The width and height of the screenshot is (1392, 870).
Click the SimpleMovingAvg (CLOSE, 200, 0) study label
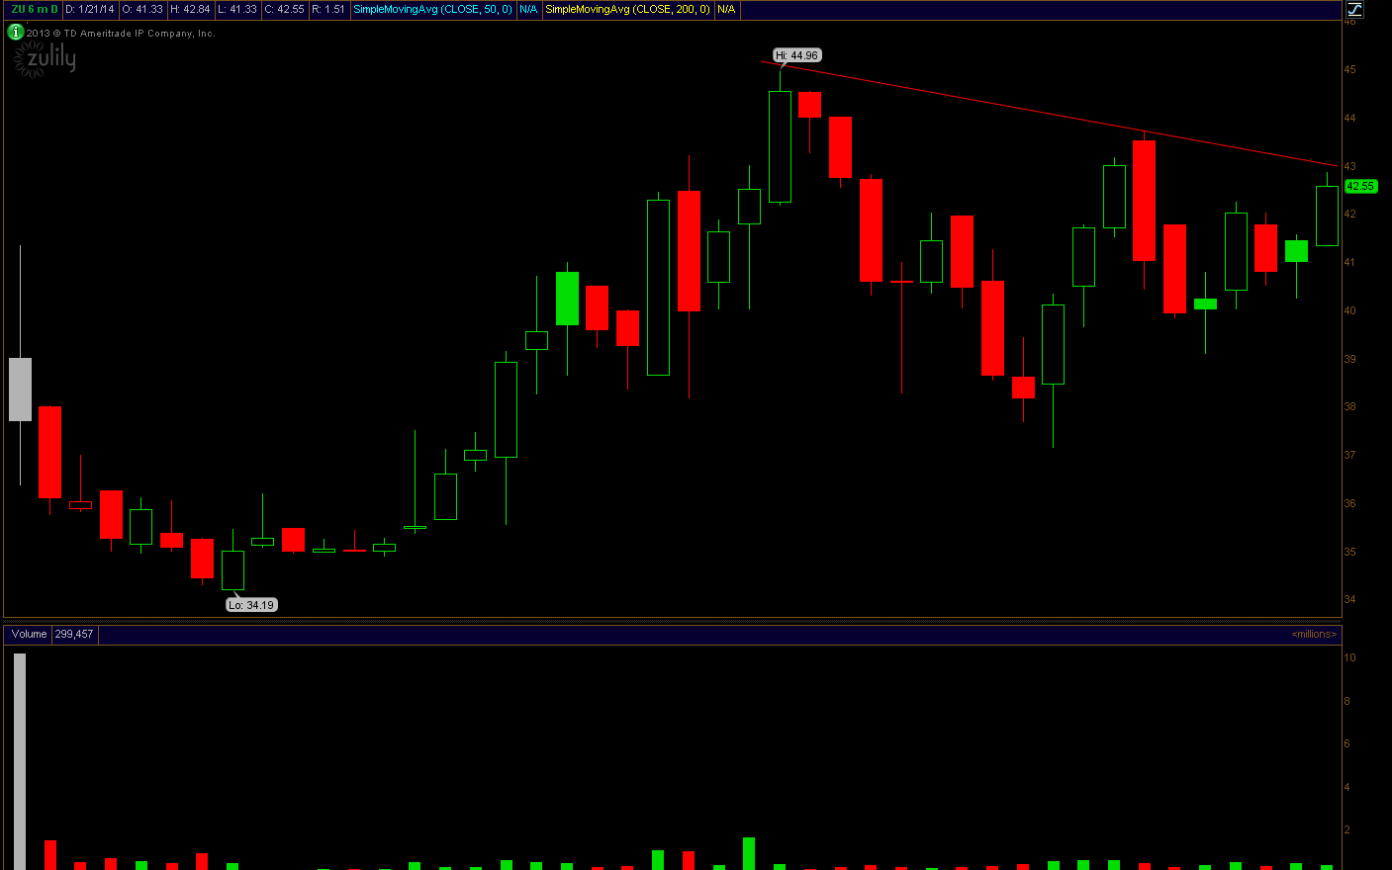tap(627, 9)
